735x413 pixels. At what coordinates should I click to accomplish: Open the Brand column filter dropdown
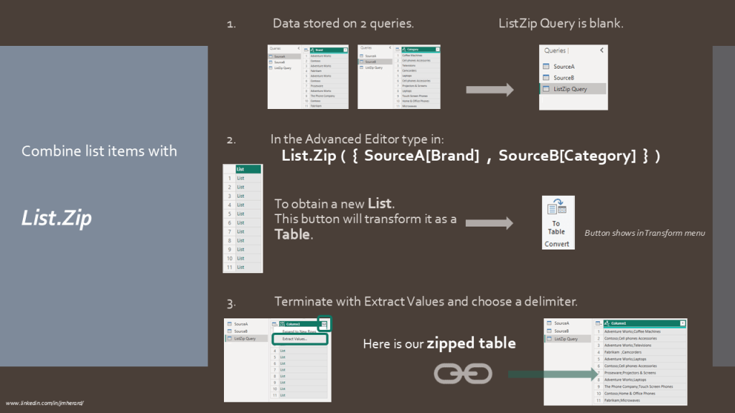point(345,49)
